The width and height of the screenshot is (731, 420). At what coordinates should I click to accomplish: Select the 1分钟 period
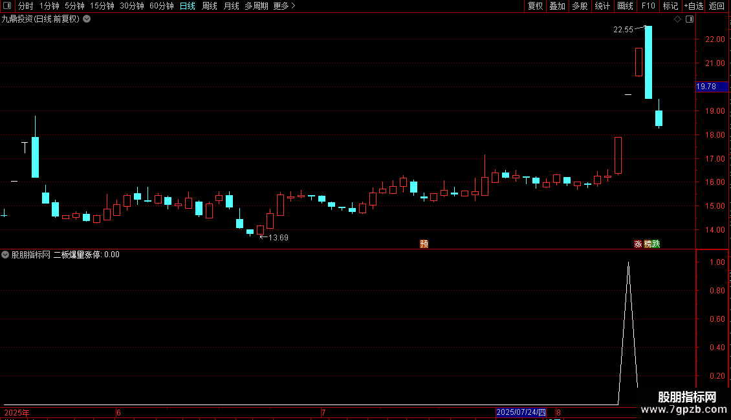click(x=49, y=6)
